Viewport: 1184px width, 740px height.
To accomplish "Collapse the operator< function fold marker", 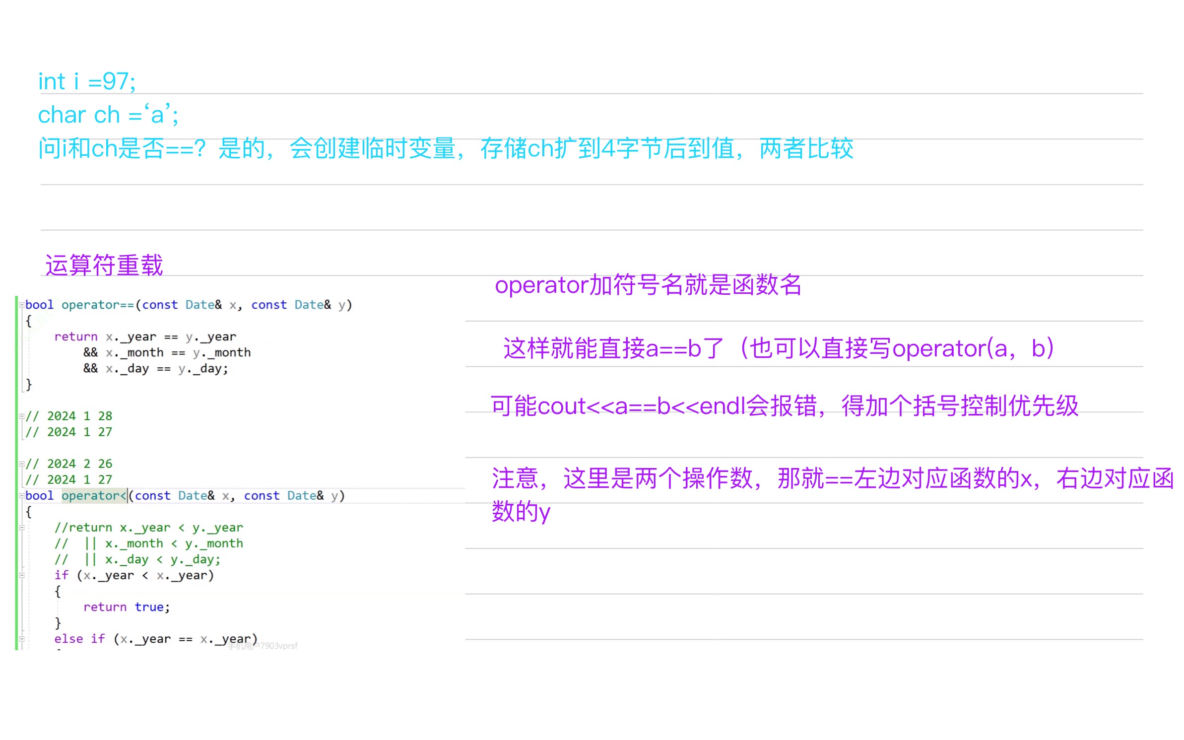I will 21,495.
